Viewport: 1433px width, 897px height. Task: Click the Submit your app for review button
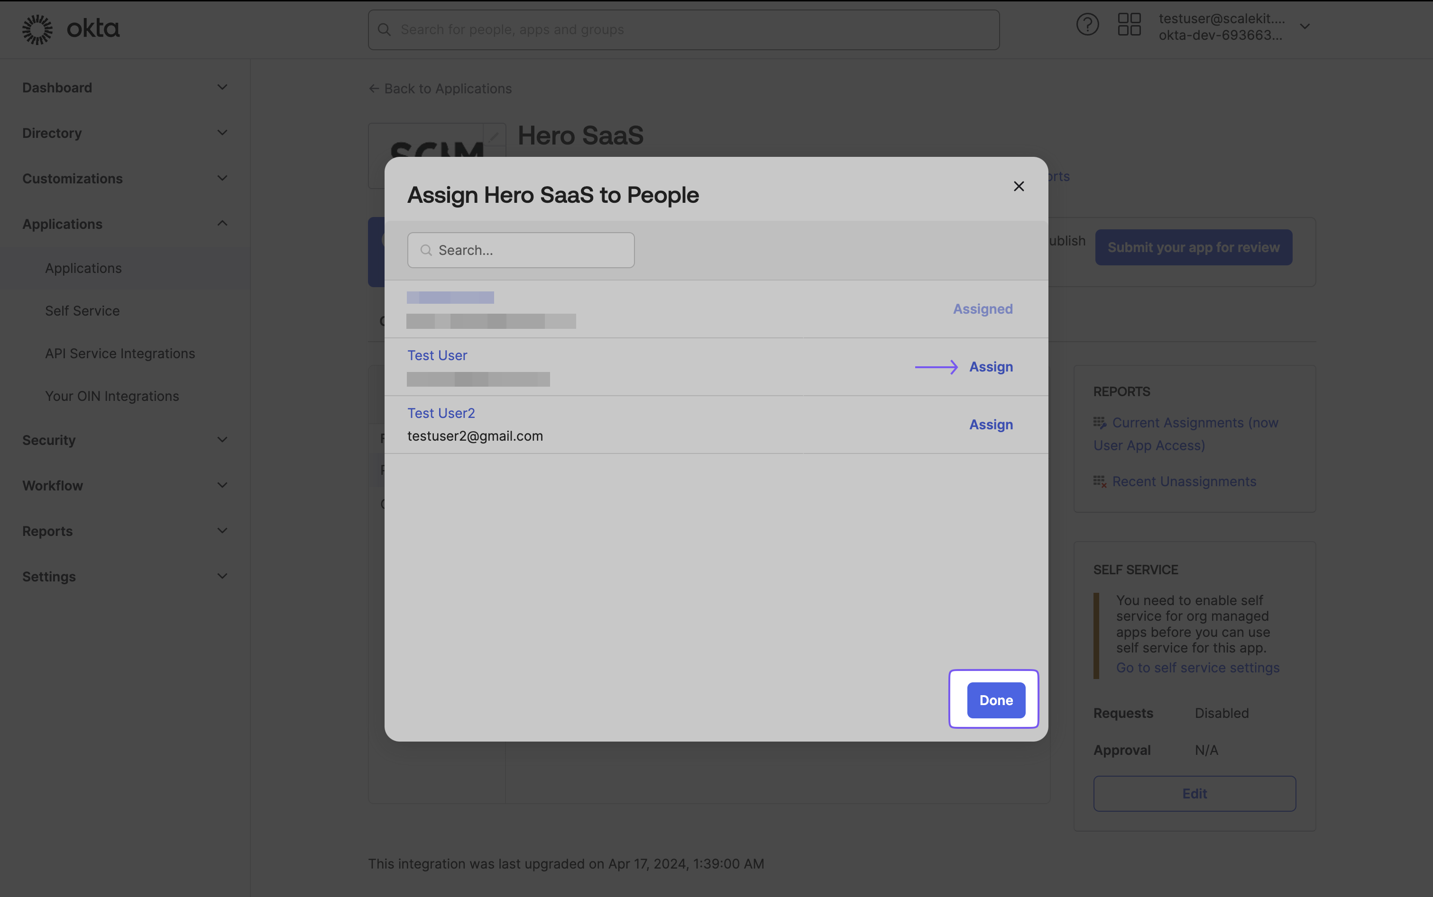click(1193, 247)
